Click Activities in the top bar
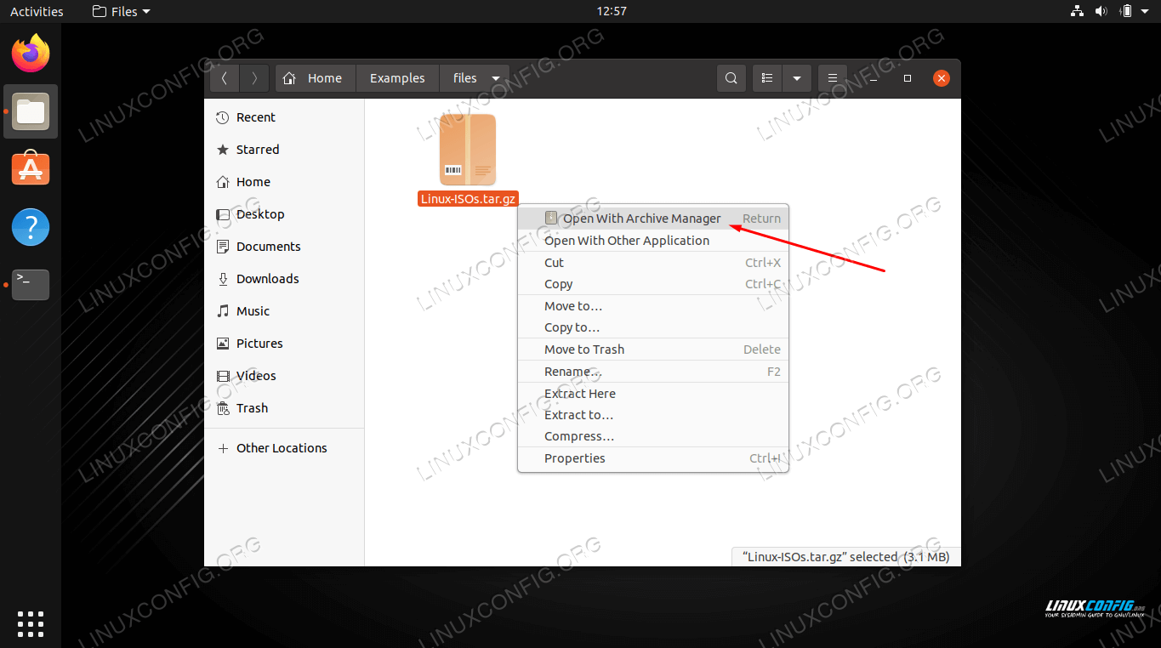 pos(37,12)
